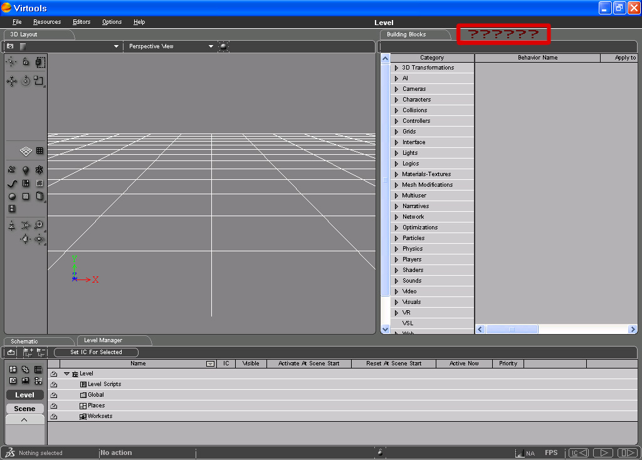
Task: Select the 3D Layout tab
Action: 39,34
